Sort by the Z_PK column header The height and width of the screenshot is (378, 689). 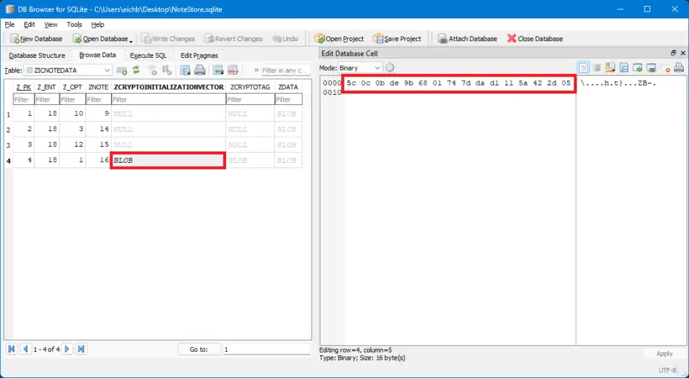click(24, 87)
